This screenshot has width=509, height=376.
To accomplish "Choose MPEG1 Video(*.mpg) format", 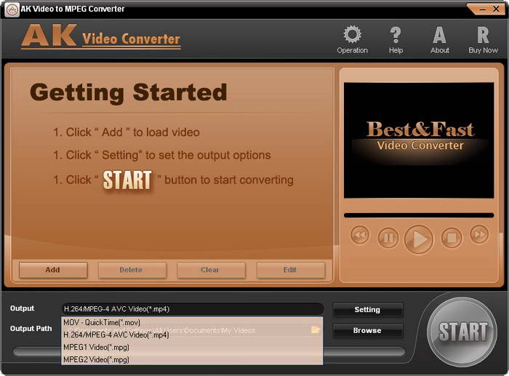I will [x=192, y=347].
